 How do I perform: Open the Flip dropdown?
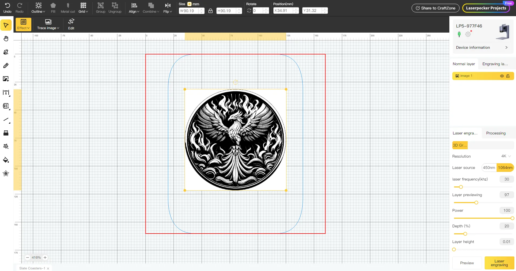(168, 8)
